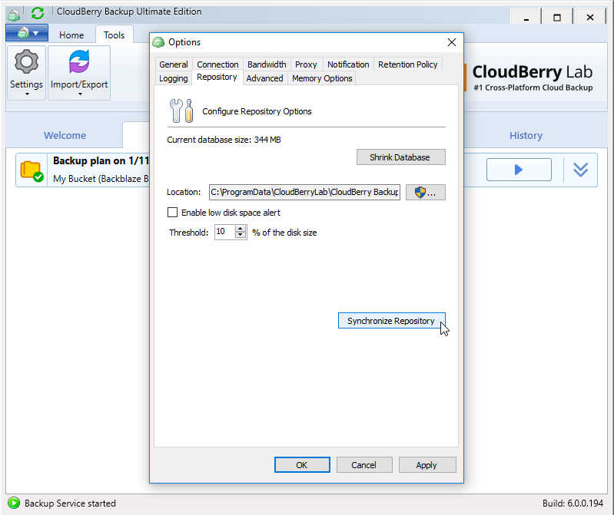
Task: Click the Threshold value field
Action: [224, 232]
